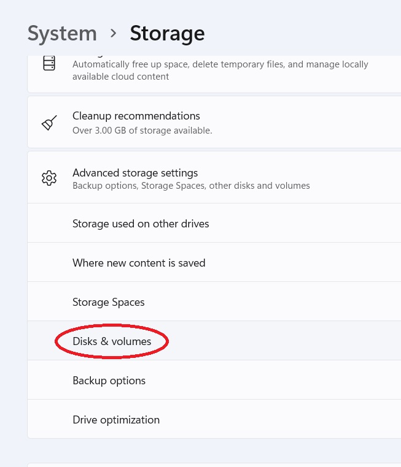This screenshot has width=401, height=467.
Task: Open Backup options
Action: point(214,381)
